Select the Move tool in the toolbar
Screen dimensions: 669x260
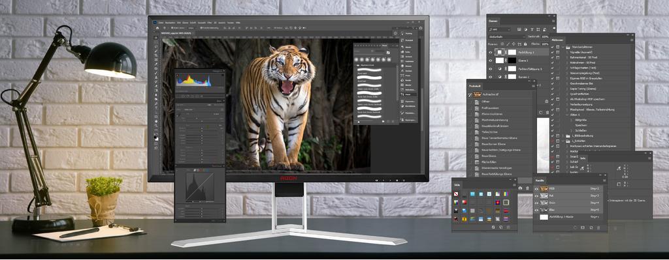click(x=155, y=37)
